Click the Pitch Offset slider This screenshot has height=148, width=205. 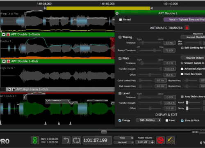point(150,75)
